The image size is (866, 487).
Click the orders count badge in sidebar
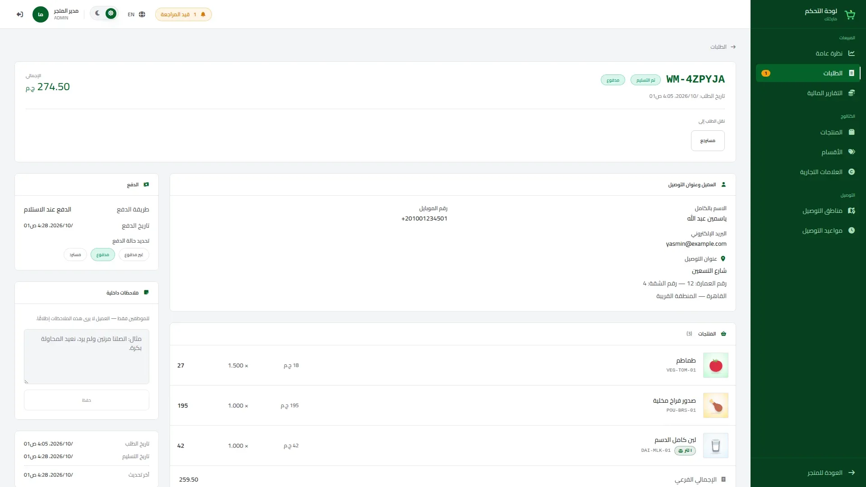[766, 73]
